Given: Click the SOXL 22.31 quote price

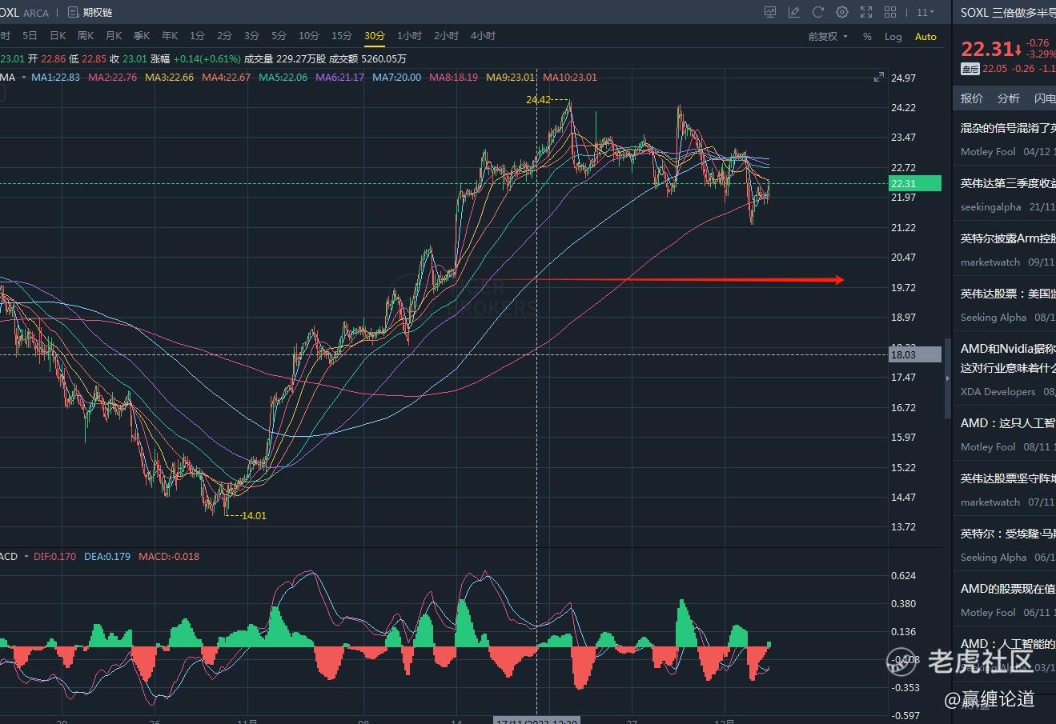Looking at the screenshot, I should 986,49.
